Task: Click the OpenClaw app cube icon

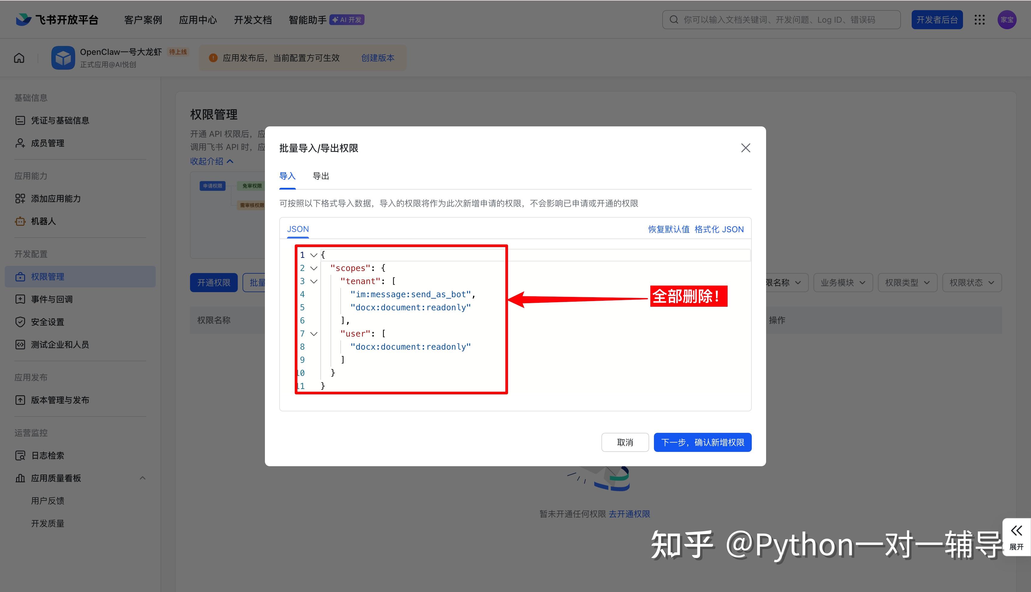Action: tap(63, 58)
